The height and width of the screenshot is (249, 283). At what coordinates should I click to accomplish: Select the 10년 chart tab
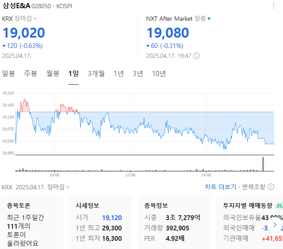[x=159, y=73]
